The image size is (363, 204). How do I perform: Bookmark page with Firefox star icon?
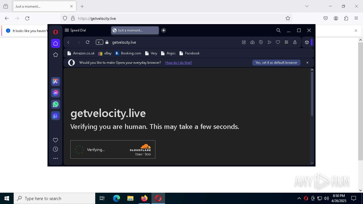pyautogui.click(x=288, y=18)
